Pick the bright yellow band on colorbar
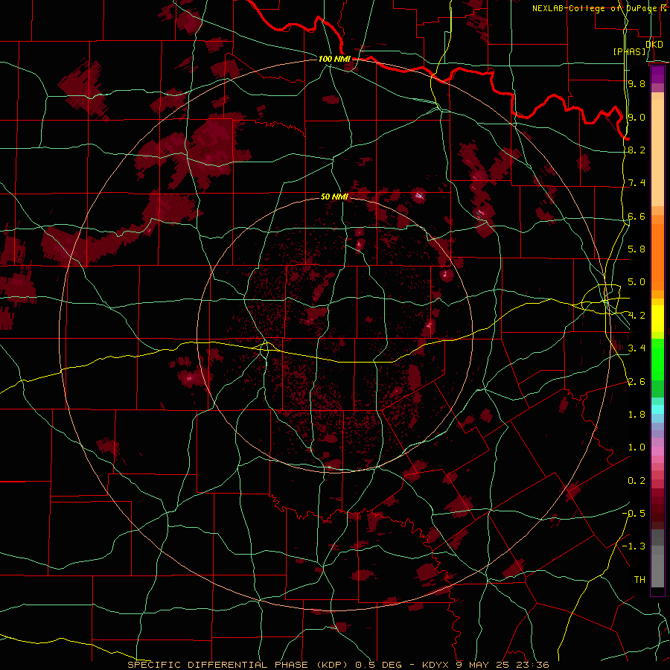 click(x=657, y=319)
